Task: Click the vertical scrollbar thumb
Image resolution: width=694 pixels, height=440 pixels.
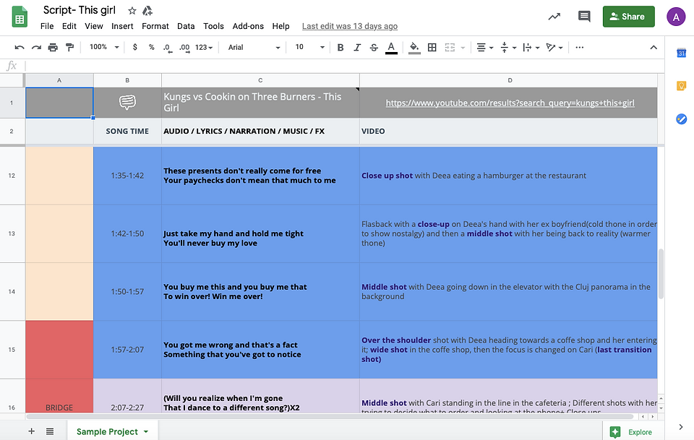Action: coord(661,274)
